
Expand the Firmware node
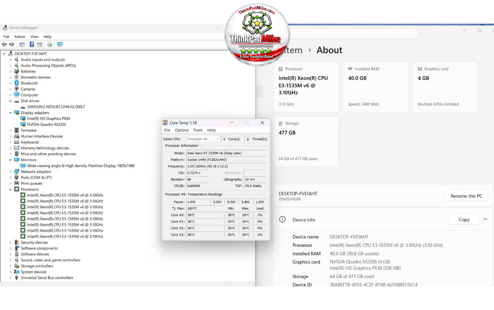pyautogui.click(x=10, y=130)
